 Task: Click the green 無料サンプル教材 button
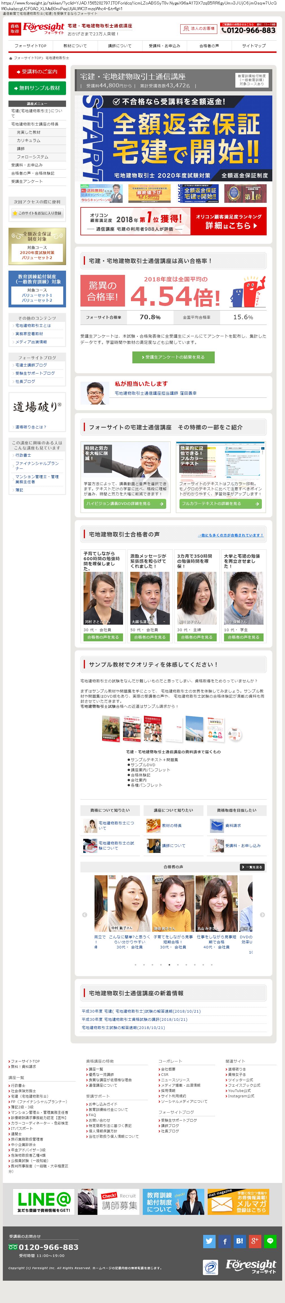37,88
